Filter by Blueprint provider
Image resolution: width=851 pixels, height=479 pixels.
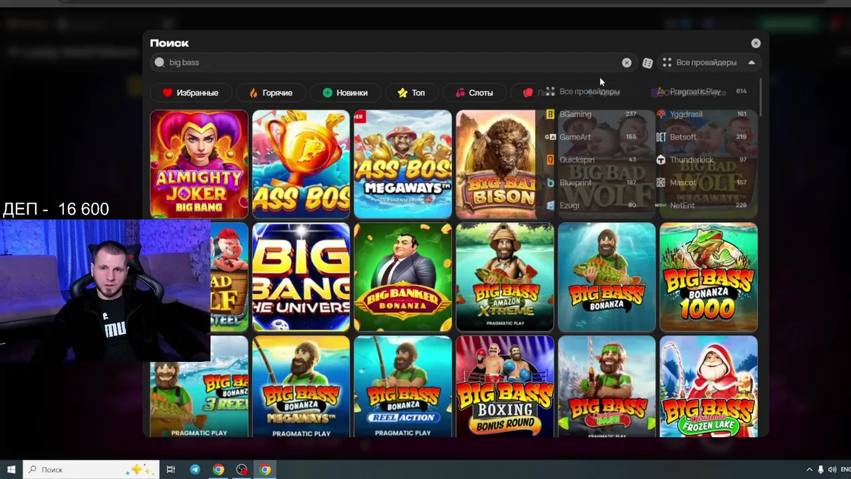pyautogui.click(x=592, y=182)
